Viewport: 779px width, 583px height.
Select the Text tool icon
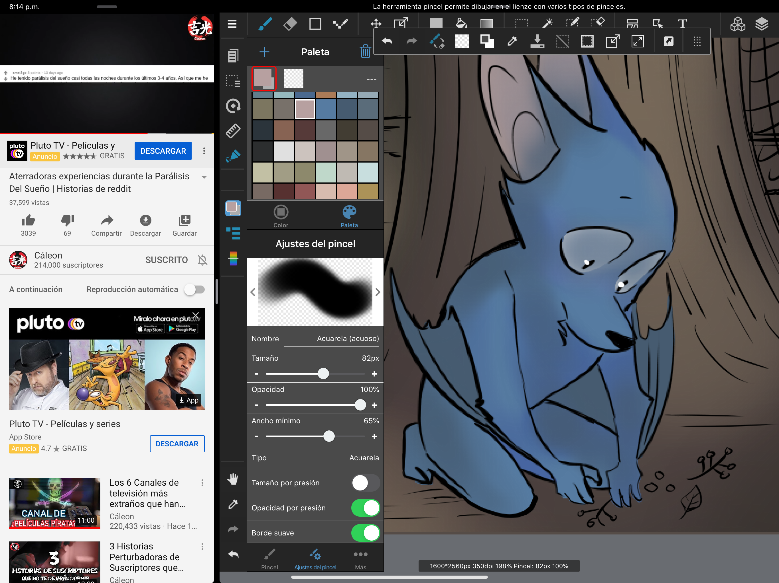(682, 23)
